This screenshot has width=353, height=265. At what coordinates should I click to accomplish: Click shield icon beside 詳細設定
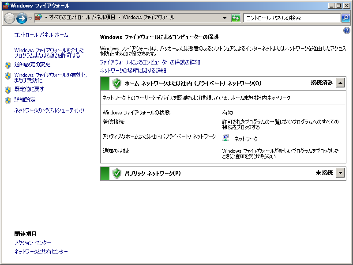pos(8,101)
